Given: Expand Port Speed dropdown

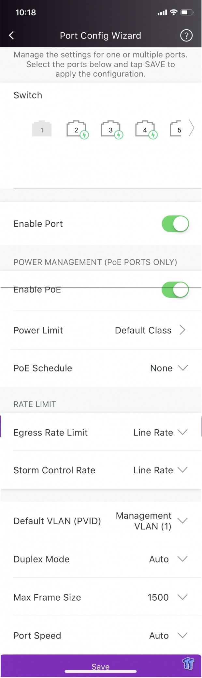Looking at the screenshot, I should pyautogui.click(x=101, y=636).
